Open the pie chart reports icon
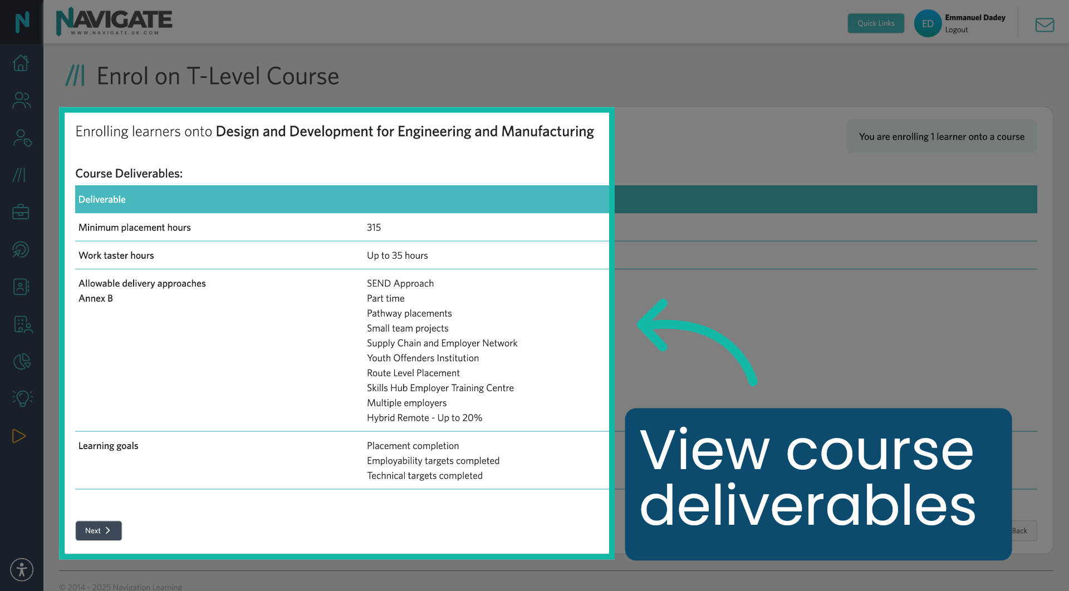Viewport: 1069px width, 591px height. click(x=21, y=361)
